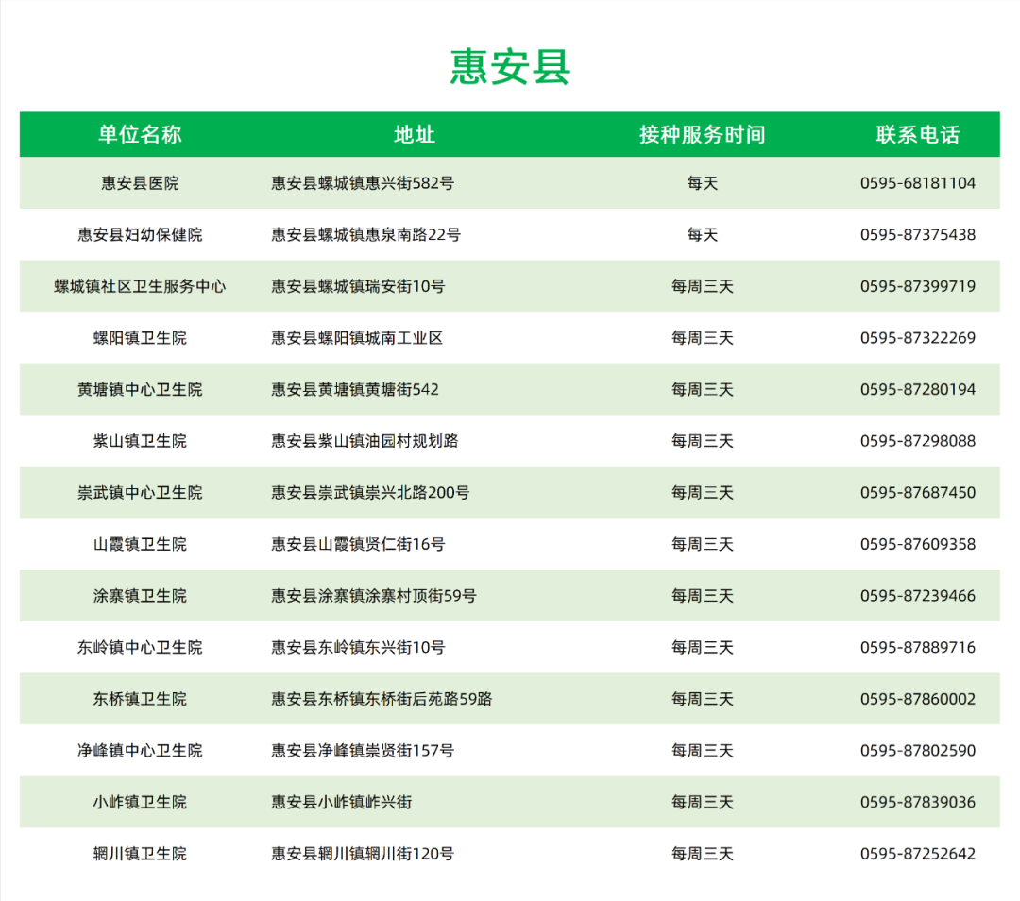Select 惠安县妇幼保健院 in the name column
The width and height of the screenshot is (1020, 901).
(140, 234)
